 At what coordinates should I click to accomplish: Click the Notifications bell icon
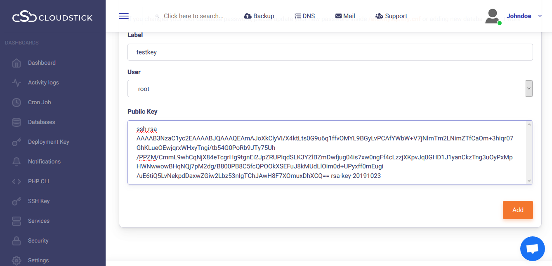pos(17,162)
